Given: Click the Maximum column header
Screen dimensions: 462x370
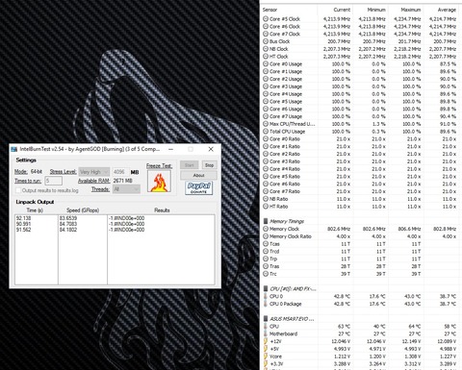Looking at the screenshot, I should [411, 10].
